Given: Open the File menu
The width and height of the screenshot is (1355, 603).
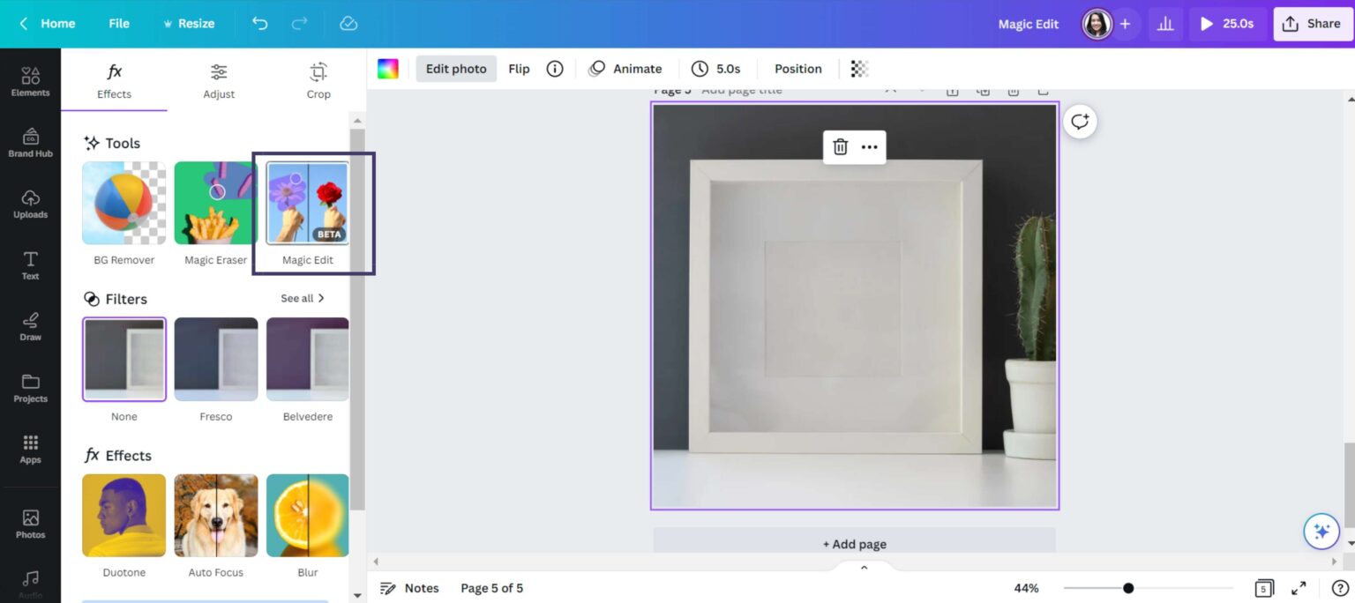Looking at the screenshot, I should [118, 24].
